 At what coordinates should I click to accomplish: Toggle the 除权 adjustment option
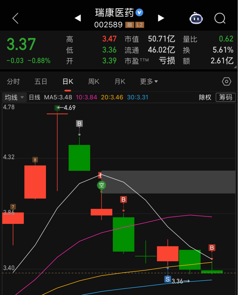pos(205,97)
